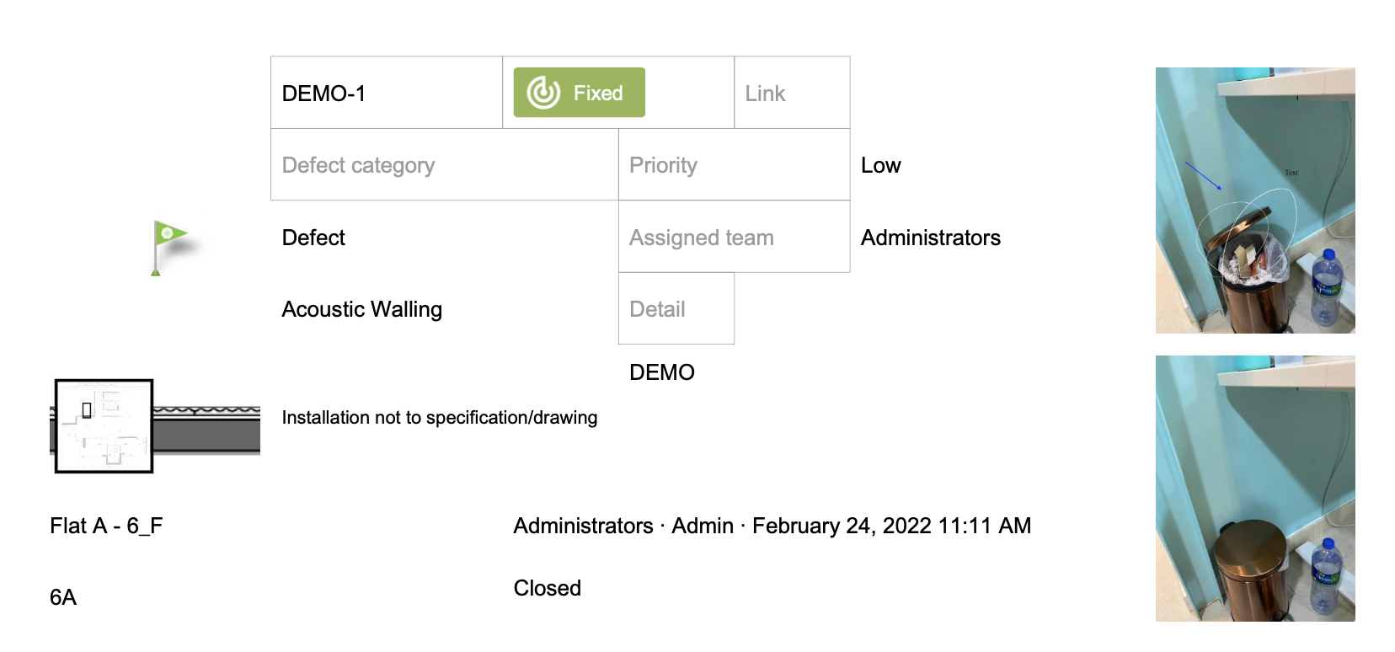Click the Detail field label
Image resolution: width=1395 pixels, height=652 pixels.
tap(657, 309)
